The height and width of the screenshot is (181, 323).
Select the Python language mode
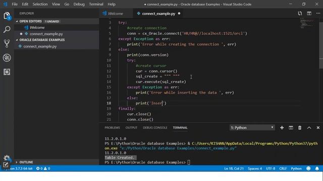[x=296, y=168]
